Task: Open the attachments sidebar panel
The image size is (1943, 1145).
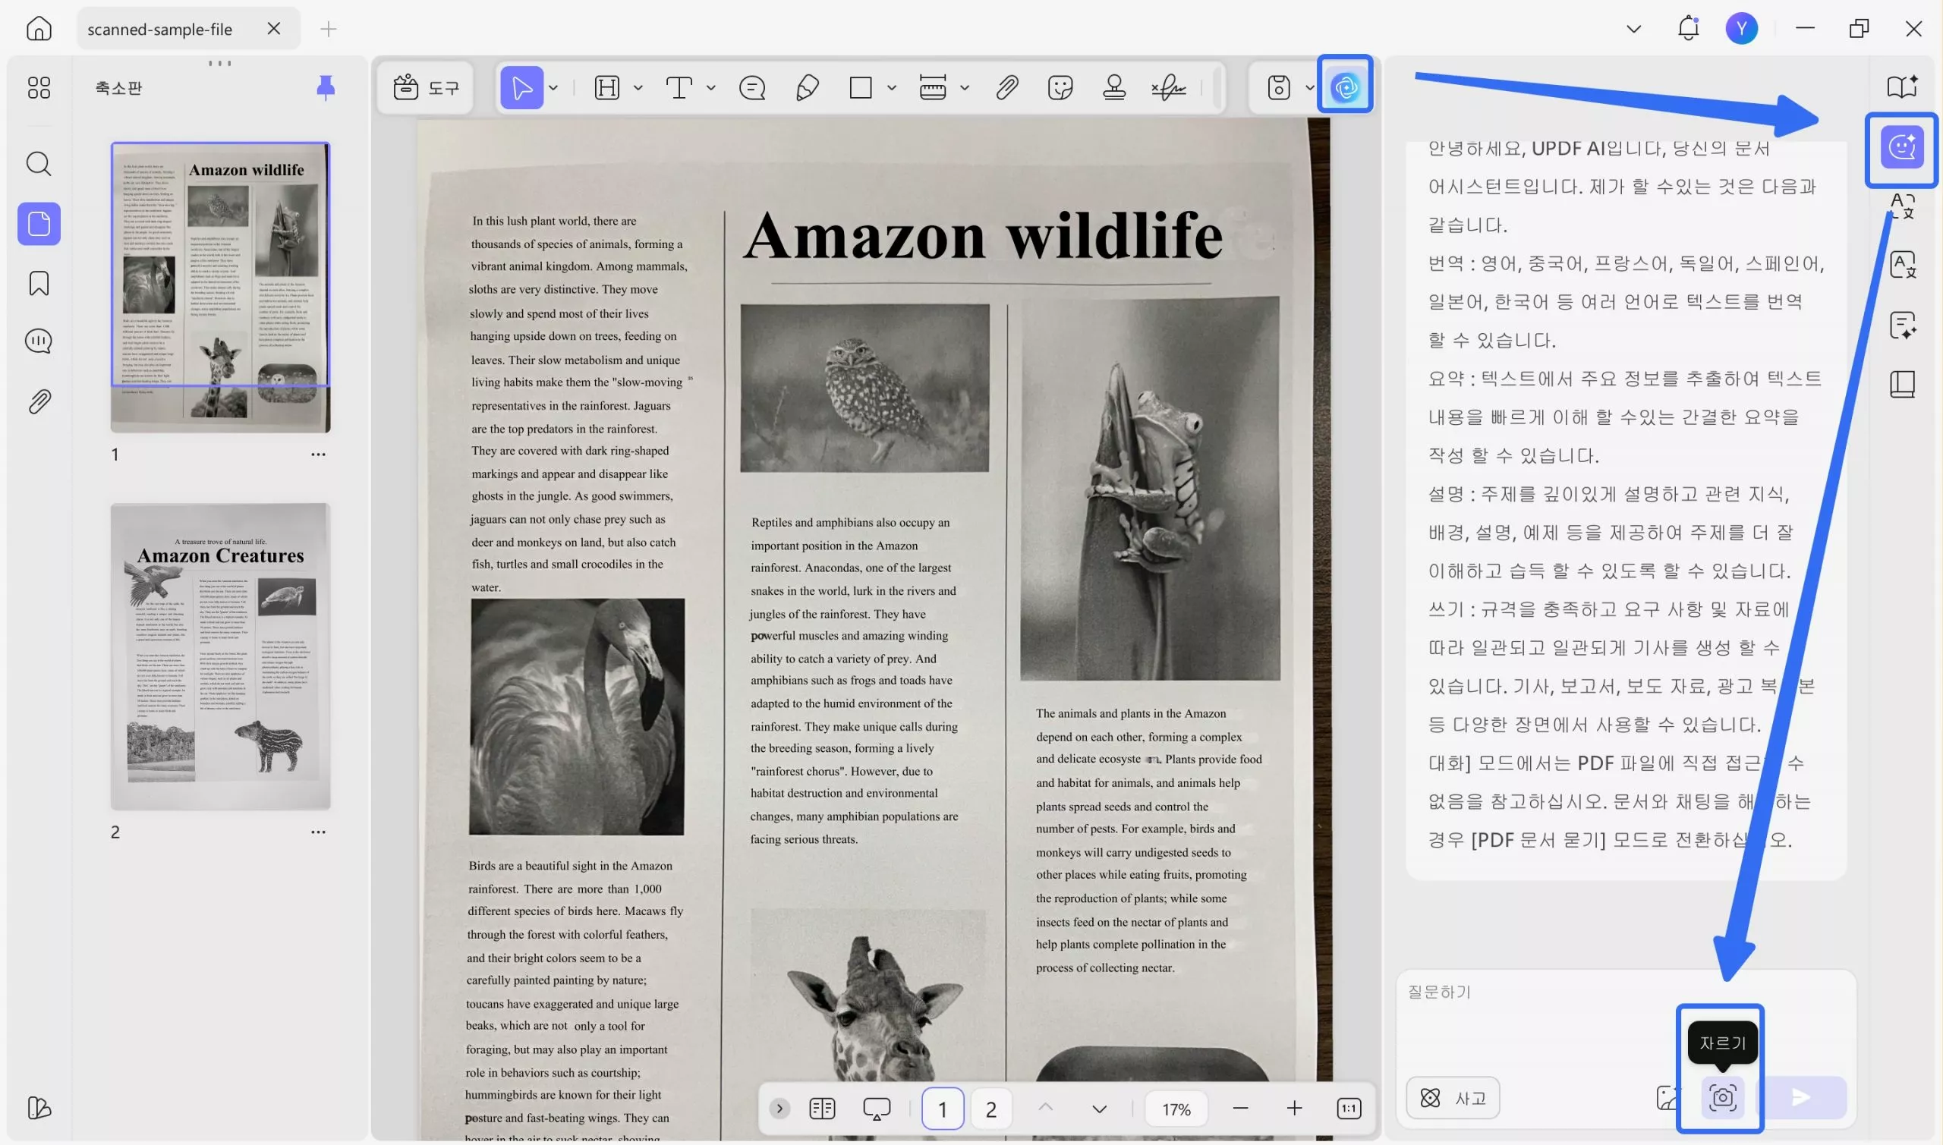Action: [39, 401]
